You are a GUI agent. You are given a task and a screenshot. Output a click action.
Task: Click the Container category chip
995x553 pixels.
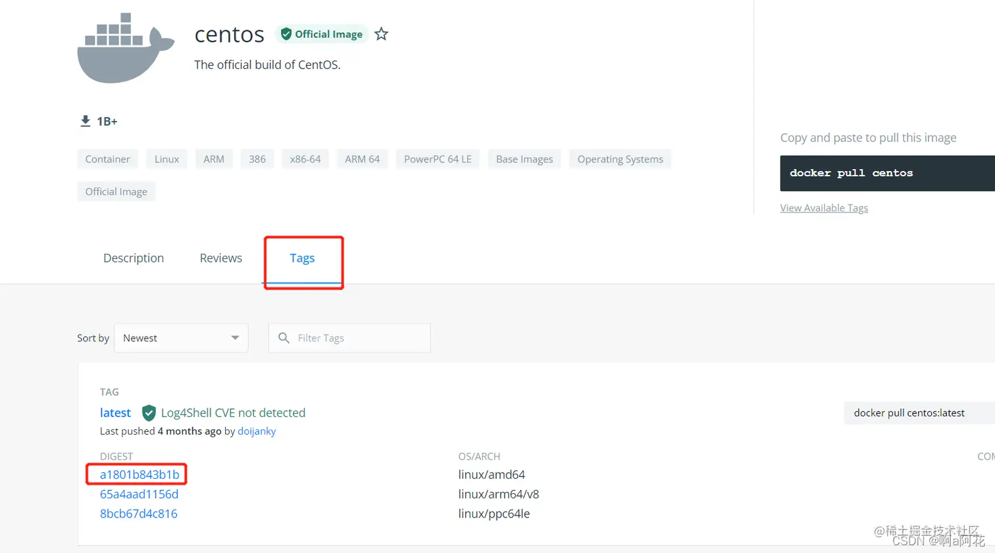click(108, 159)
